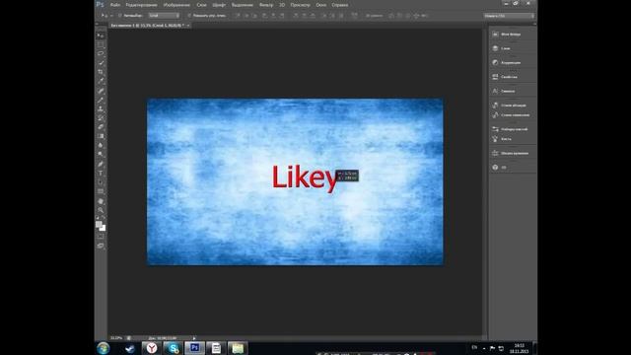Open the workspace switcher dropdown
This screenshot has height=355, width=631.
point(509,16)
